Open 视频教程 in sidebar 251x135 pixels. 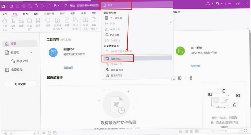[x=14, y=70]
